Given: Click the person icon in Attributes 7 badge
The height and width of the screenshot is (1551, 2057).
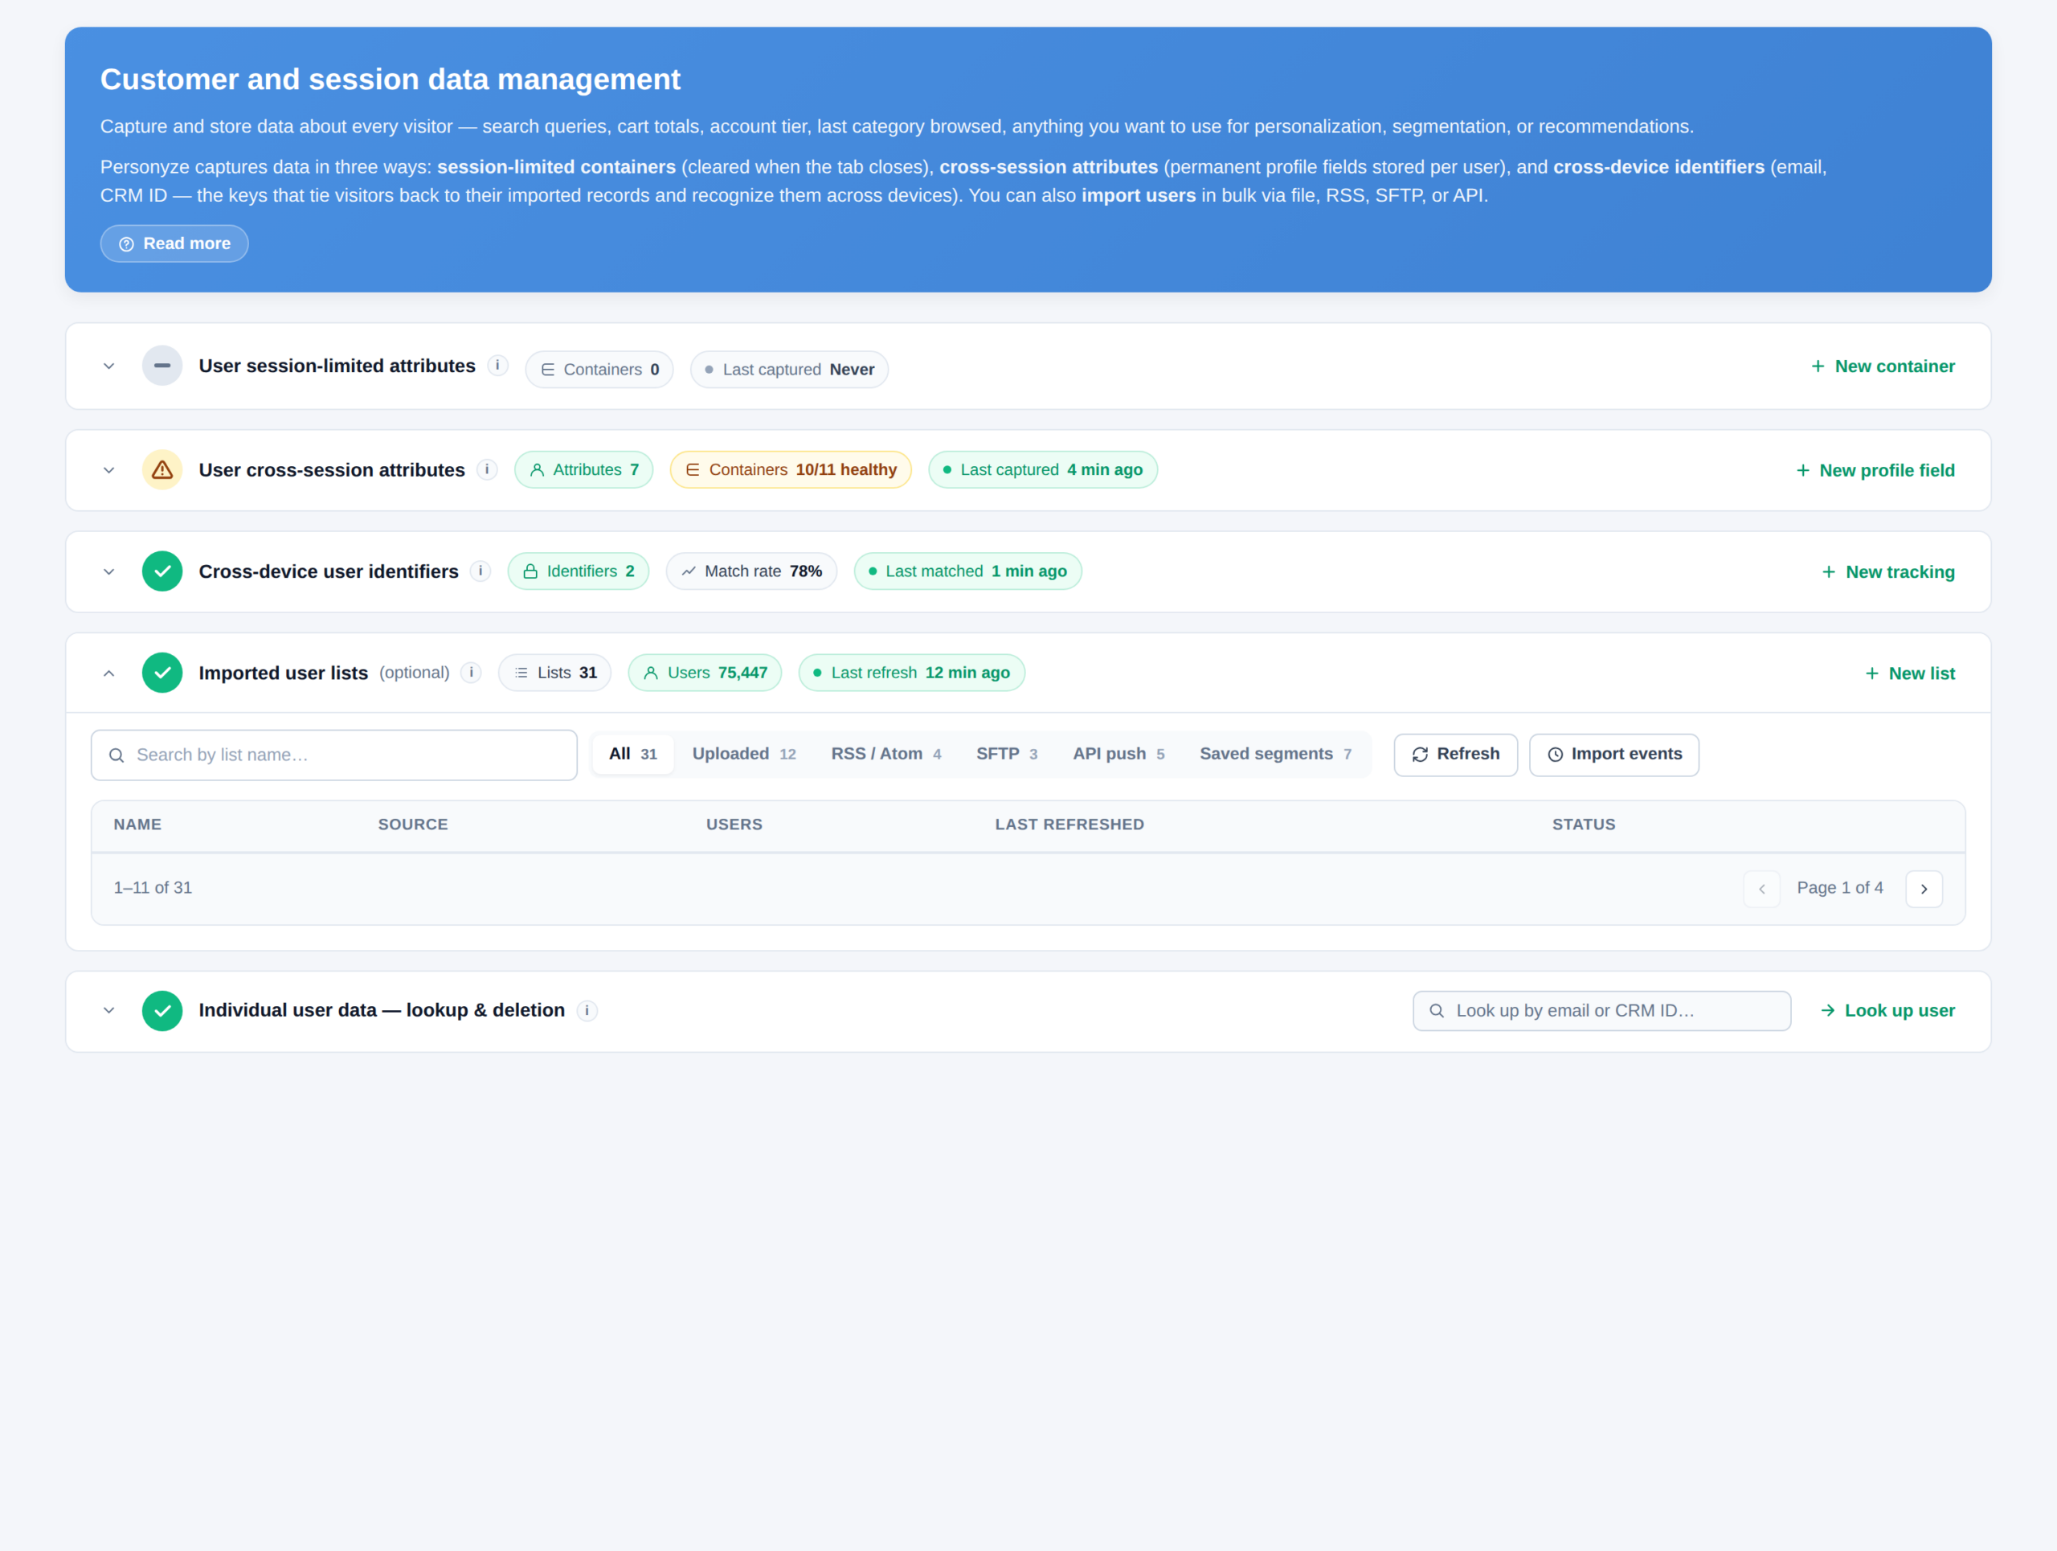Looking at the screenshot, I should pos(537,469).
